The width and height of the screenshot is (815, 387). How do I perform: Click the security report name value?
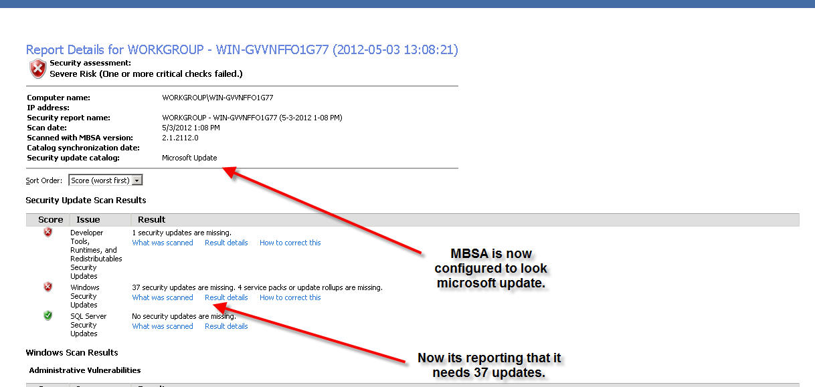[252, 118]
